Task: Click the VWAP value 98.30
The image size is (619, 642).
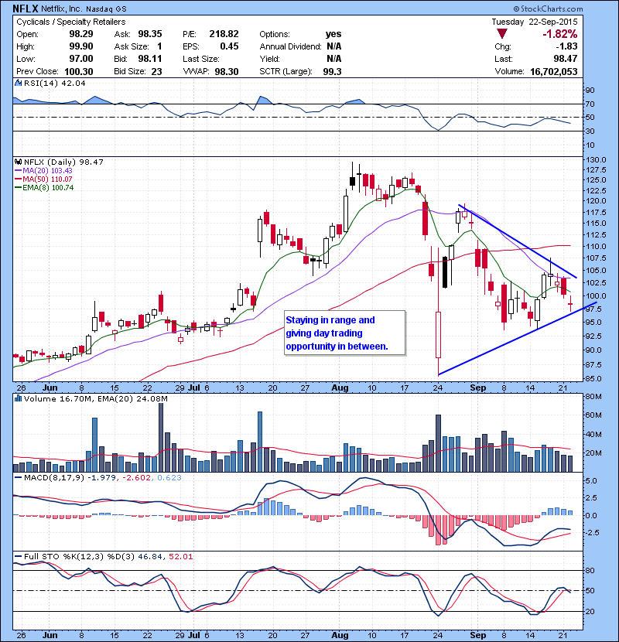Action: click(227, 72)
